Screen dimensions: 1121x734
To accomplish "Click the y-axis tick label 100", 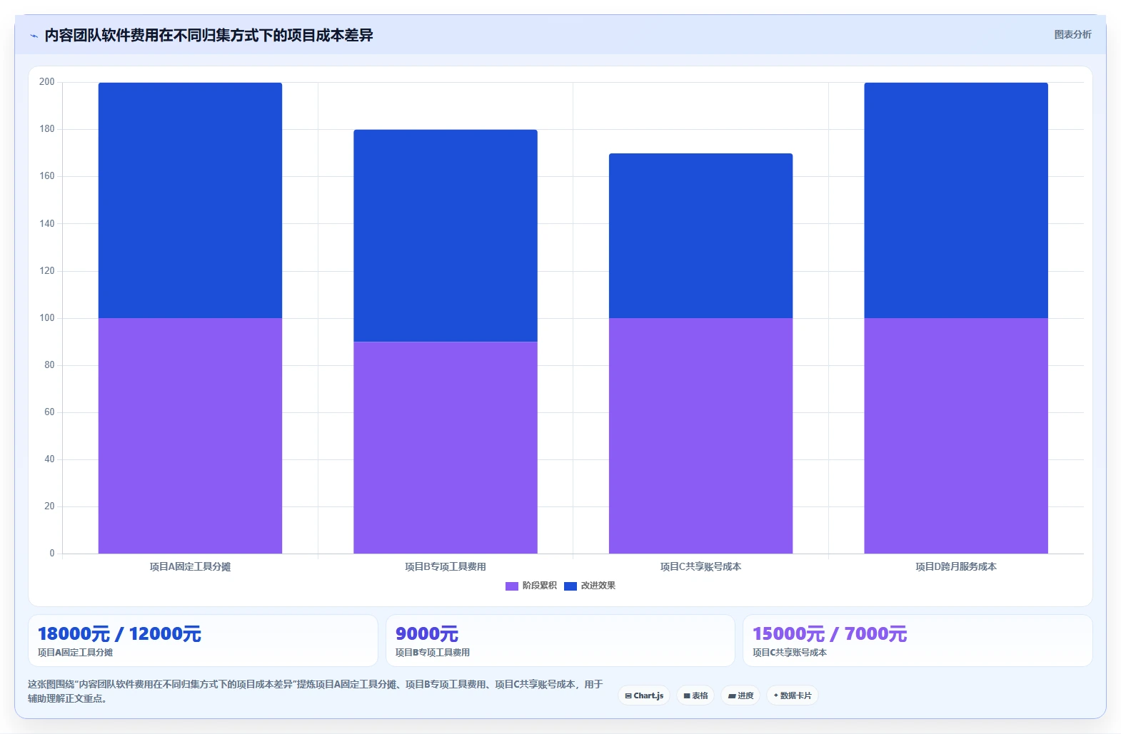I will coord(47,318).
